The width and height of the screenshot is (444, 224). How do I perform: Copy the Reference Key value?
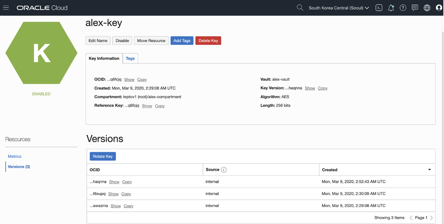[160, 106]
